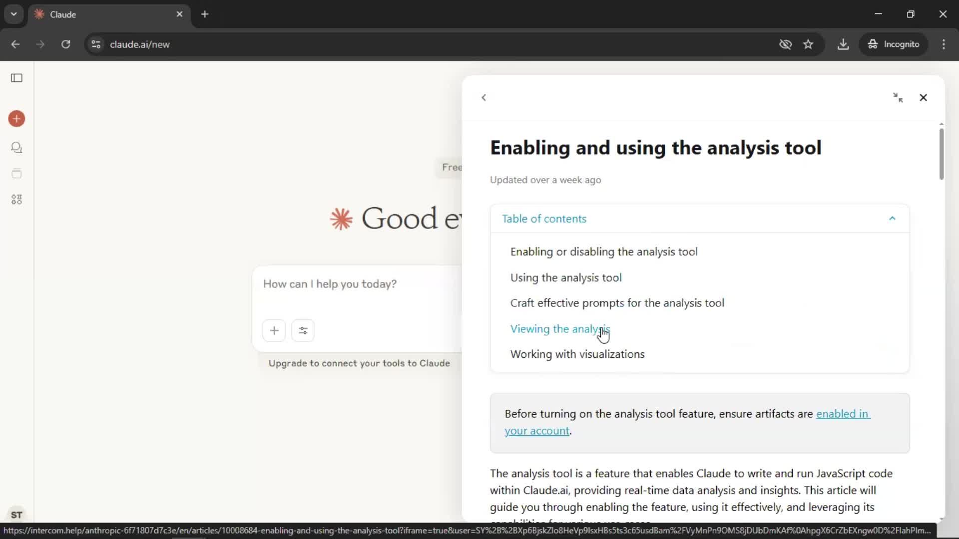Open 'Enabling or disabling the analysis tool' section

pos(604,252)
